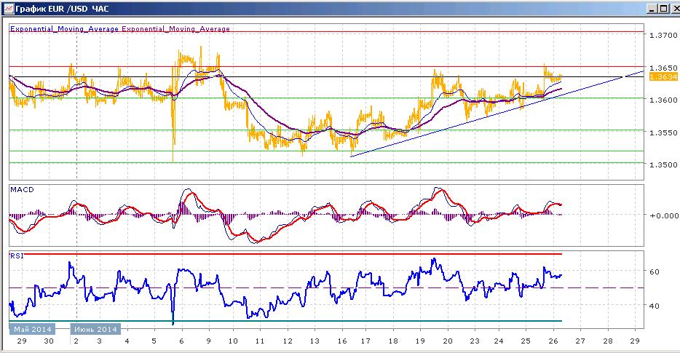Click date label 17 on time axis
Image resolution: width=680 pixels, height=353 pixels.
[x=365, y=341]
